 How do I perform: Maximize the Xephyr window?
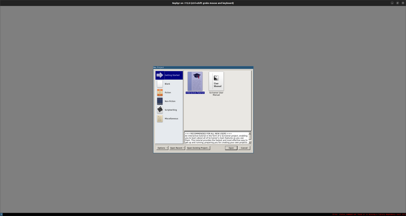(398, 3)
